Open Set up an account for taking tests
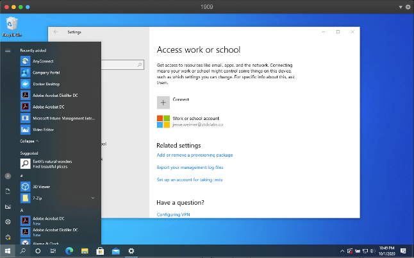Screen dimensions: 414x258 coord(190,180)
